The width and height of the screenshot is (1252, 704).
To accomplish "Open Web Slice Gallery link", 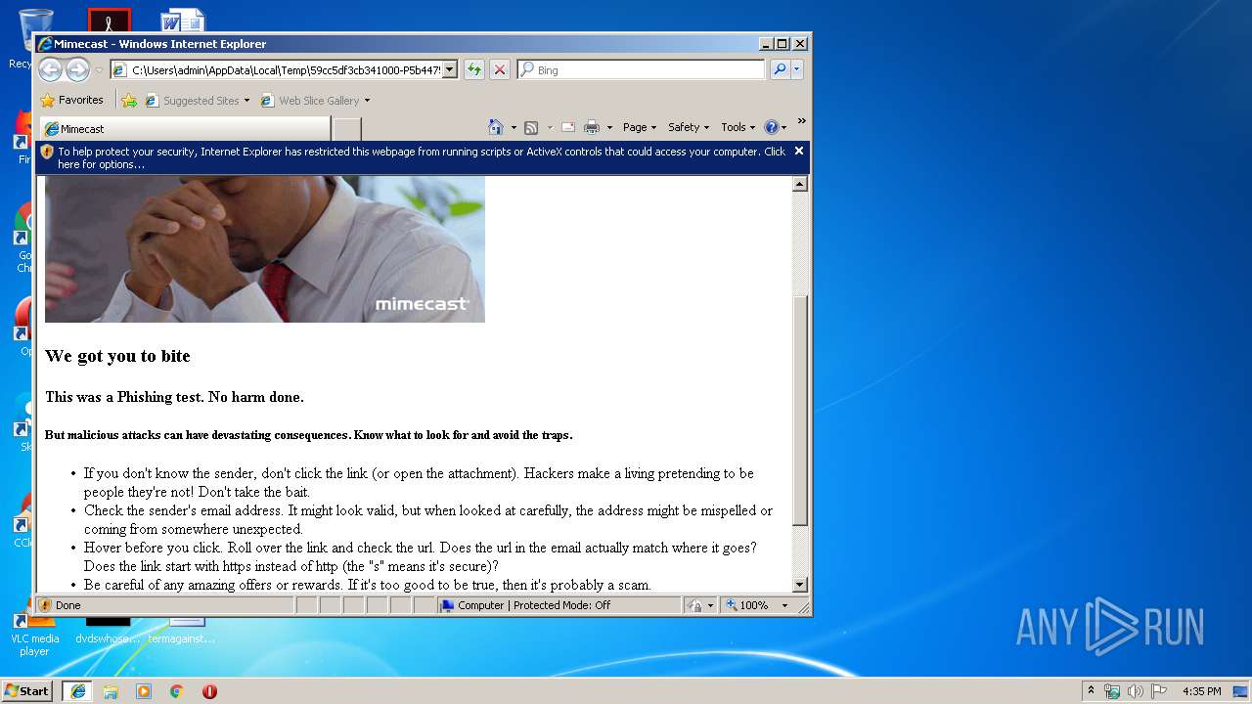I will [310, 100].
